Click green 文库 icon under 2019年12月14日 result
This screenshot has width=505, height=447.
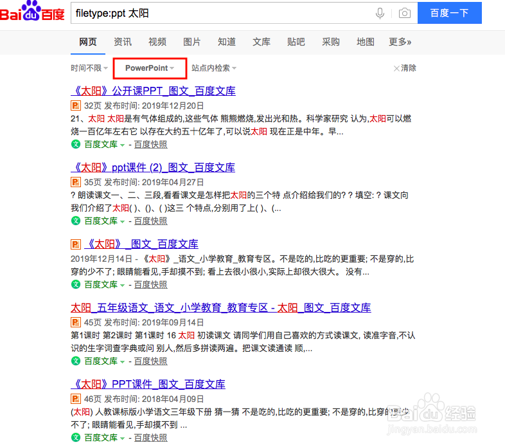pos(76,284)
